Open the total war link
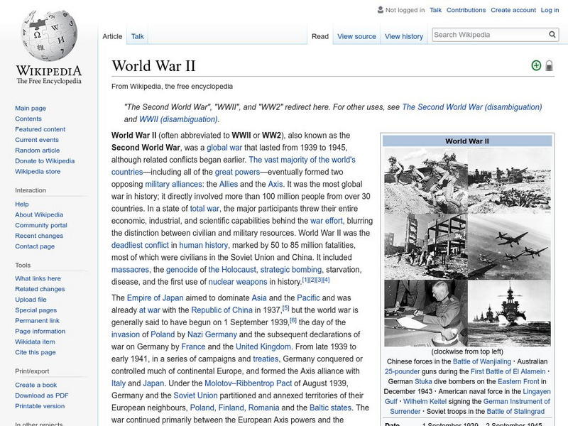Image resolution: width=568 pixels, height=426 pixels. pyautogui.click(x=204, y=209)
